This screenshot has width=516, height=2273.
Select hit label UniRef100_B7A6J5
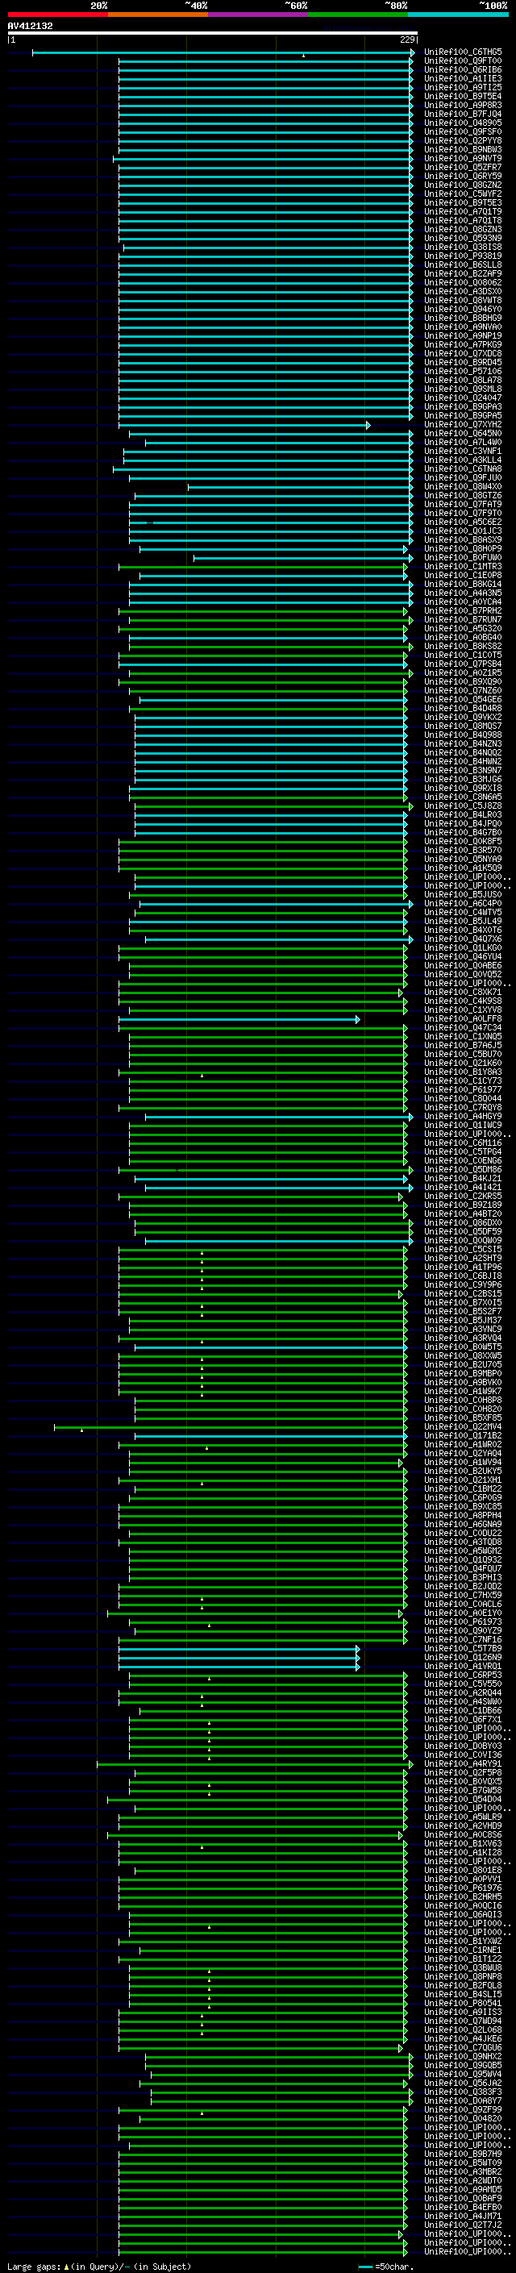point(463,1046)
